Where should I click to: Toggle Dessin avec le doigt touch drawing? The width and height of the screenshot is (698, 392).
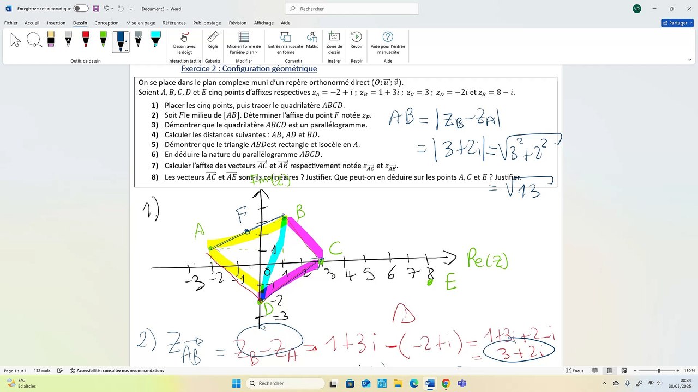(x=184, y=43)
